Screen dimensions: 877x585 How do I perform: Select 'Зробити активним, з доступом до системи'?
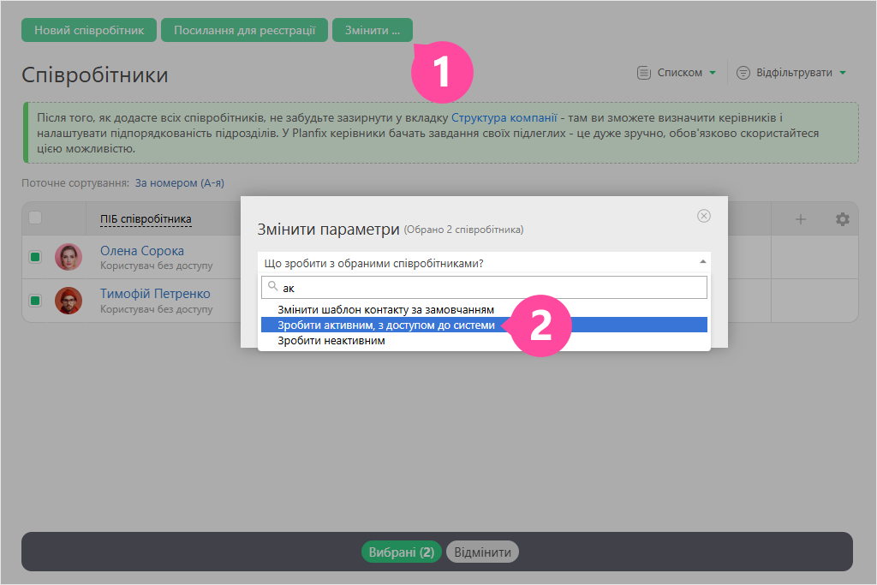(x=385, y=325)
